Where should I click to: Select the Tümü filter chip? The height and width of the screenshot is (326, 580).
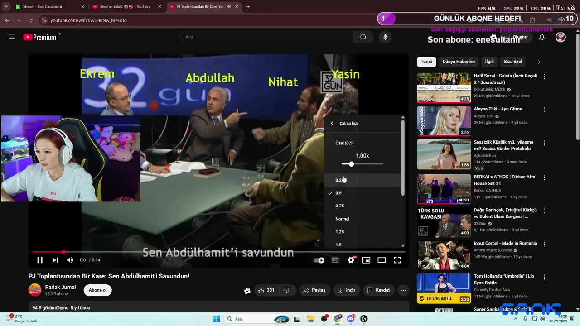click(426, 62)
